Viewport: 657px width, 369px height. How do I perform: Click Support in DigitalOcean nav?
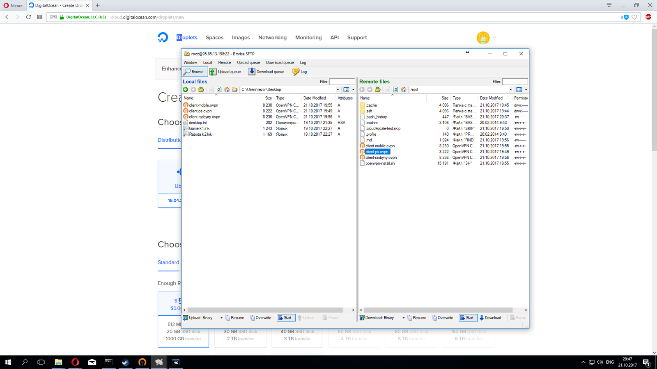[357, 37]
